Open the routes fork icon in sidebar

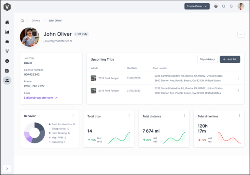click(7, 51)
